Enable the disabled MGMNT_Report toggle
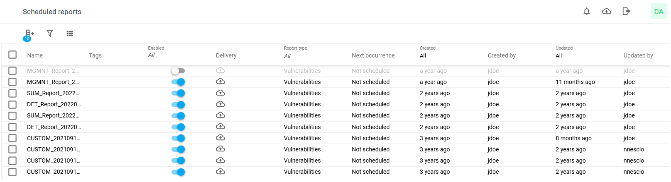671x182 pixels. tap(178, 71)
